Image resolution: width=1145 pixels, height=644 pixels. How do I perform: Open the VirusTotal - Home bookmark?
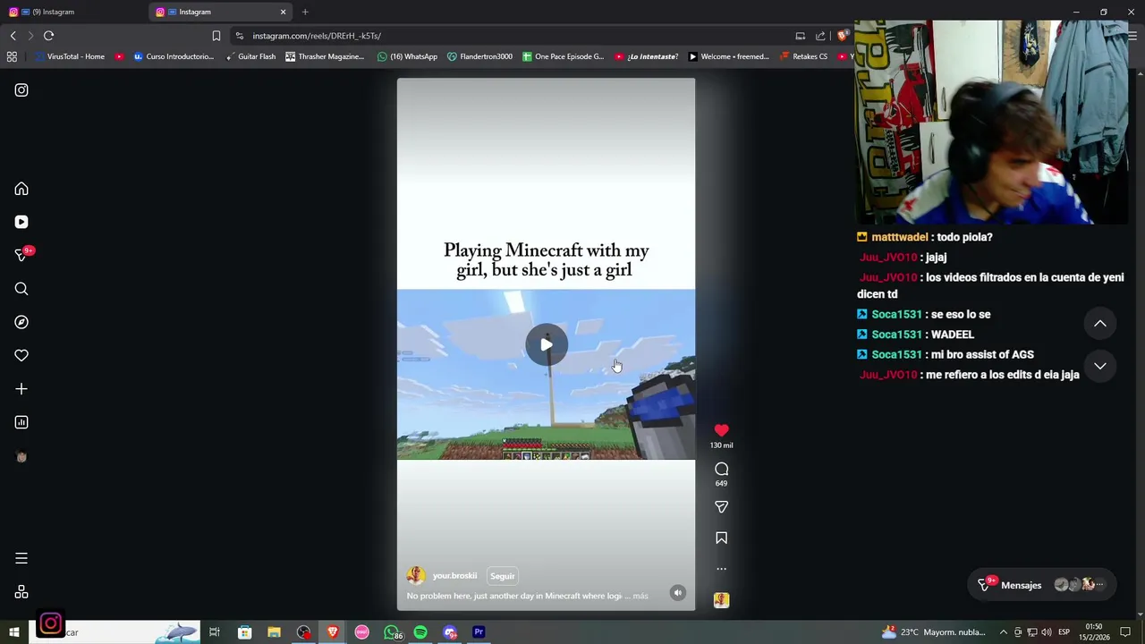[x=70, y=56]
